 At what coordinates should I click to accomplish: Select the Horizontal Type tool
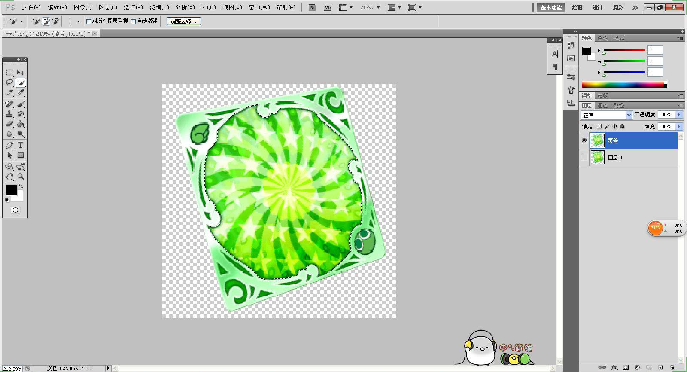coord(21,145)
